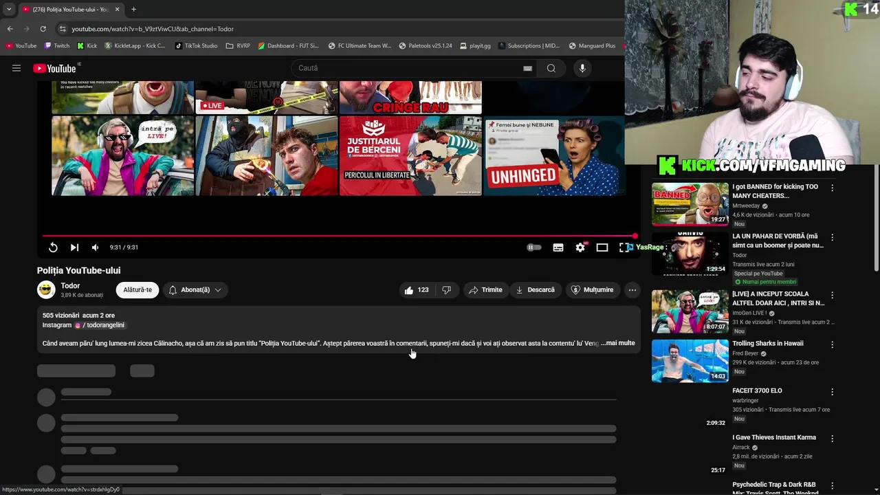Go to the YouTube home logo
The image size is (880, 495).
click(x=55, y=68)
